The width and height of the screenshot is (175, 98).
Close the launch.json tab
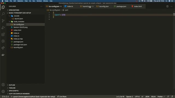coord(93,7)
